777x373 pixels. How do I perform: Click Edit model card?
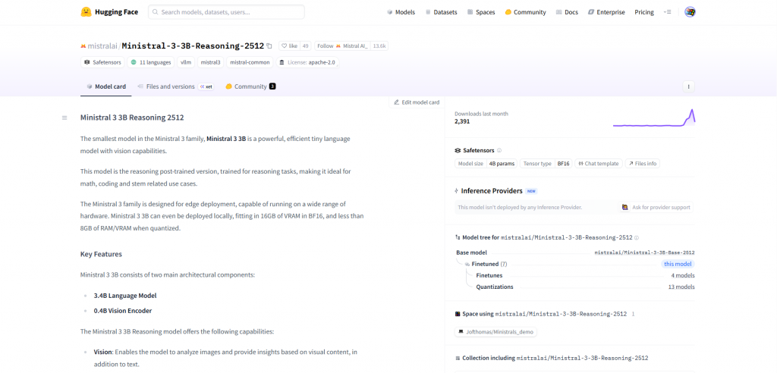point(417,102)
